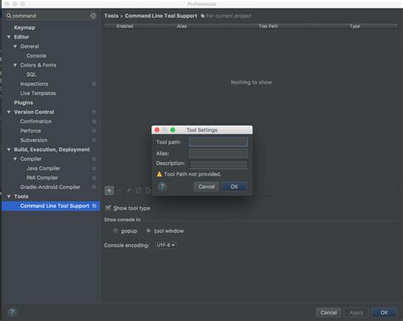Image resolution: width=403 pixels, height=321 pixels.
Task: Open the Keymap settings page
Action: point(25,27)
